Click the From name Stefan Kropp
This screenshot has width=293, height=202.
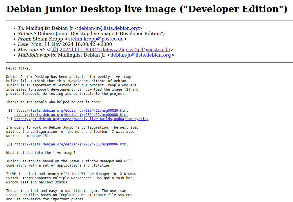(x=48, y=39)
